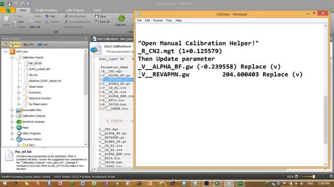Click the Iteration History icon in tree
This screenshot has width=334, height=187.
coord(19,139)
